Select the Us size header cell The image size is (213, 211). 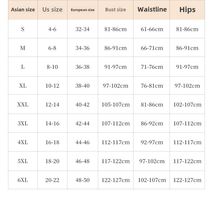(x=52, y=10)
